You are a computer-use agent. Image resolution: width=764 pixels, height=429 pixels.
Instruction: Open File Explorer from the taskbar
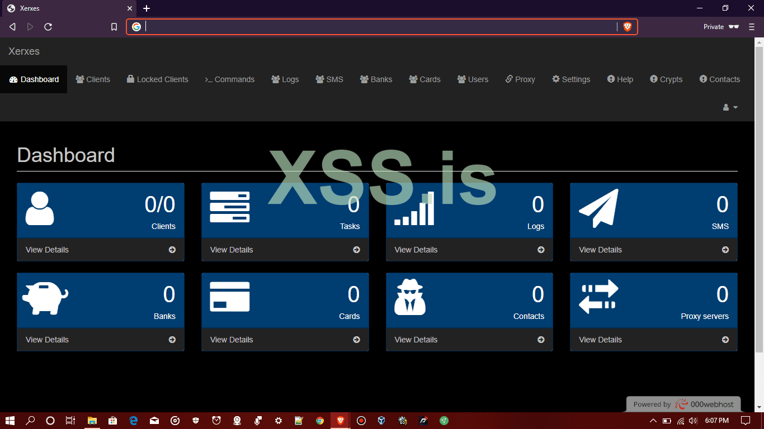pyautogui.click(x=92, y=421)
